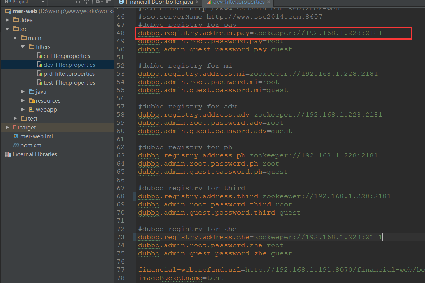Select the target folder label
This screenshot has width=425, height=283.
coord(28,127)
